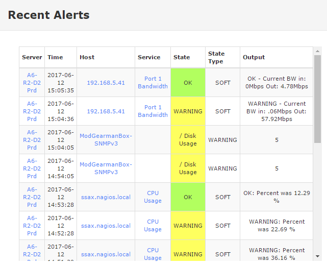Open ssax.nagios.local host in the 14:53:28 row
This screenshot has height=265, width=327.
click(x=106, y=197)
